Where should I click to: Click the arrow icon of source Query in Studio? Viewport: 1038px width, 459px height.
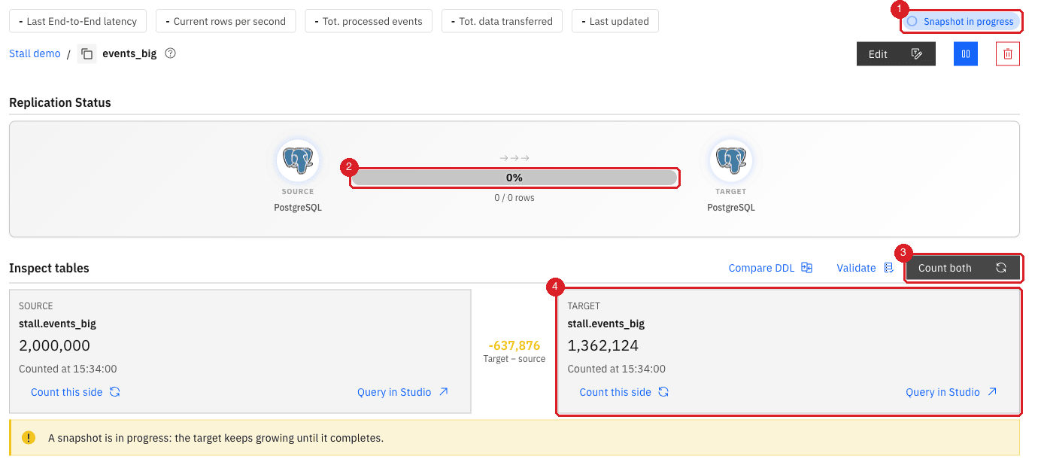[x=444, y=392]
